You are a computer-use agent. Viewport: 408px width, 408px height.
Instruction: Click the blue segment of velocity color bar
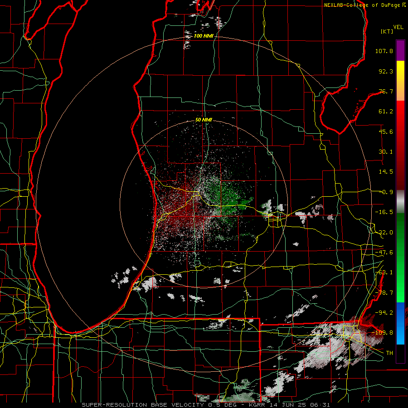tap(400, 323)
